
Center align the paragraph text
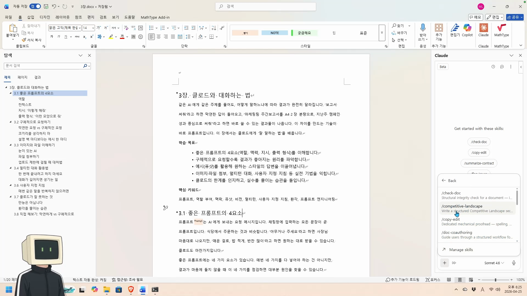click(x=159, y=37)
